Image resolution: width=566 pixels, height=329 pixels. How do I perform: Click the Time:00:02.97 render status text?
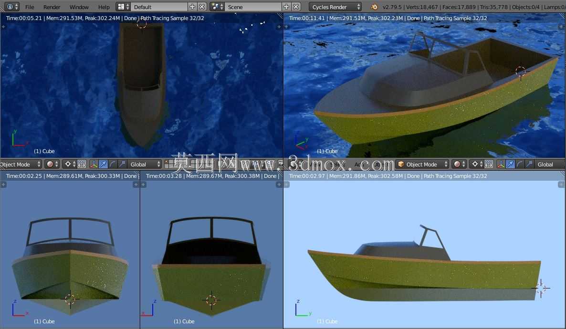click(307, 176)
